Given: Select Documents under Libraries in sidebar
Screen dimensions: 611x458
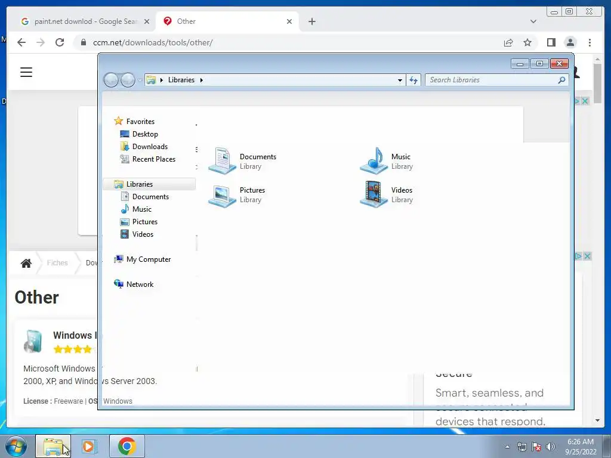Looking at the screenshot, I should 144,197.
